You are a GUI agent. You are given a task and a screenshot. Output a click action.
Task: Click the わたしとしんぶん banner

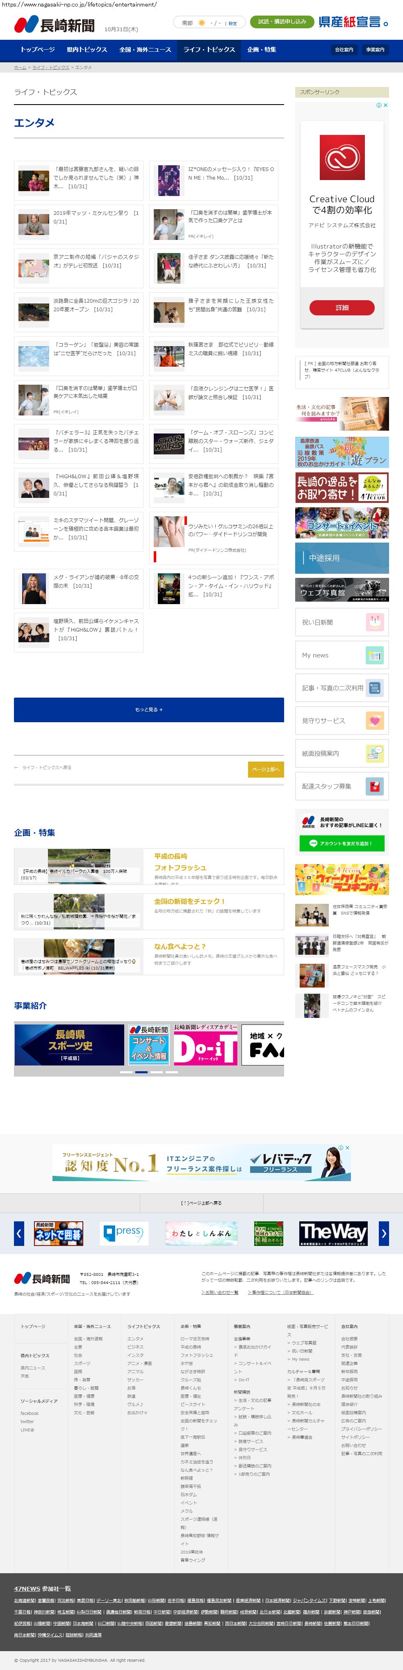click(201, 1234)
